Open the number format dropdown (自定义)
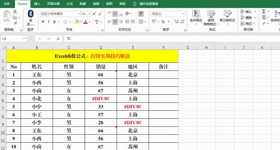The image size is (280, 150). pos(183,14)
